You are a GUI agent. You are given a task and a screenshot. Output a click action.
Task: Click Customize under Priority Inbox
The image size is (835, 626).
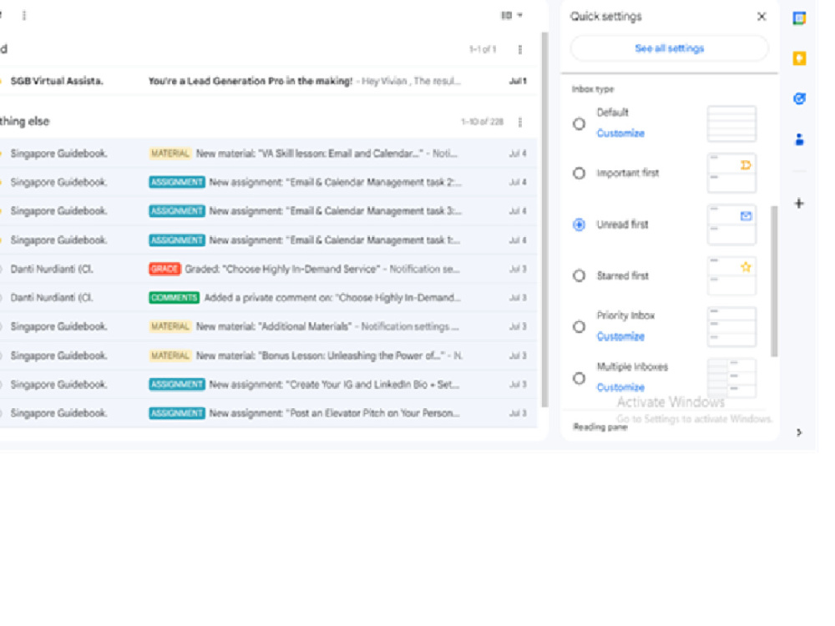click(x=620, y=336)
